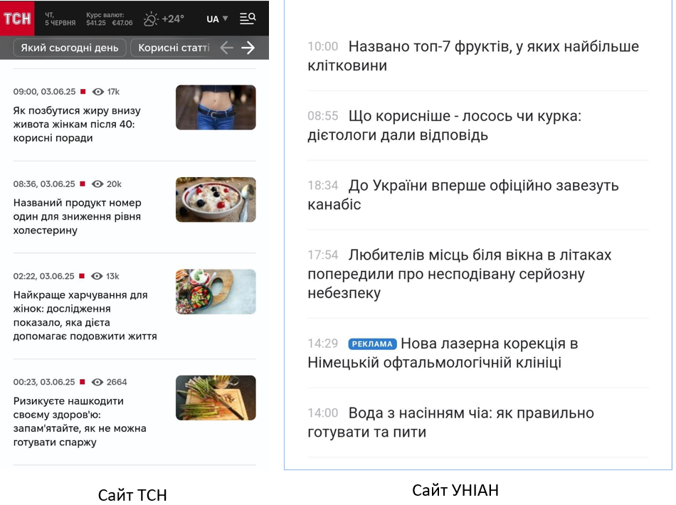Image resolution: width=676 pixels, height=505 pixels.
Task: Open the salad article thumbnail
Action: 216,292
